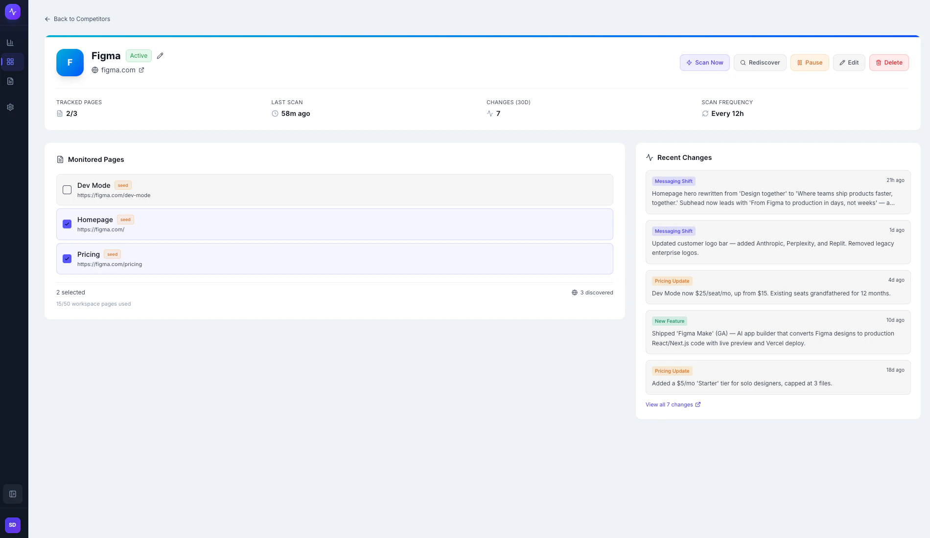Viewport: 930px width, 538px height.
Task: Click the Rediscover button
Action: click(760, 63)
